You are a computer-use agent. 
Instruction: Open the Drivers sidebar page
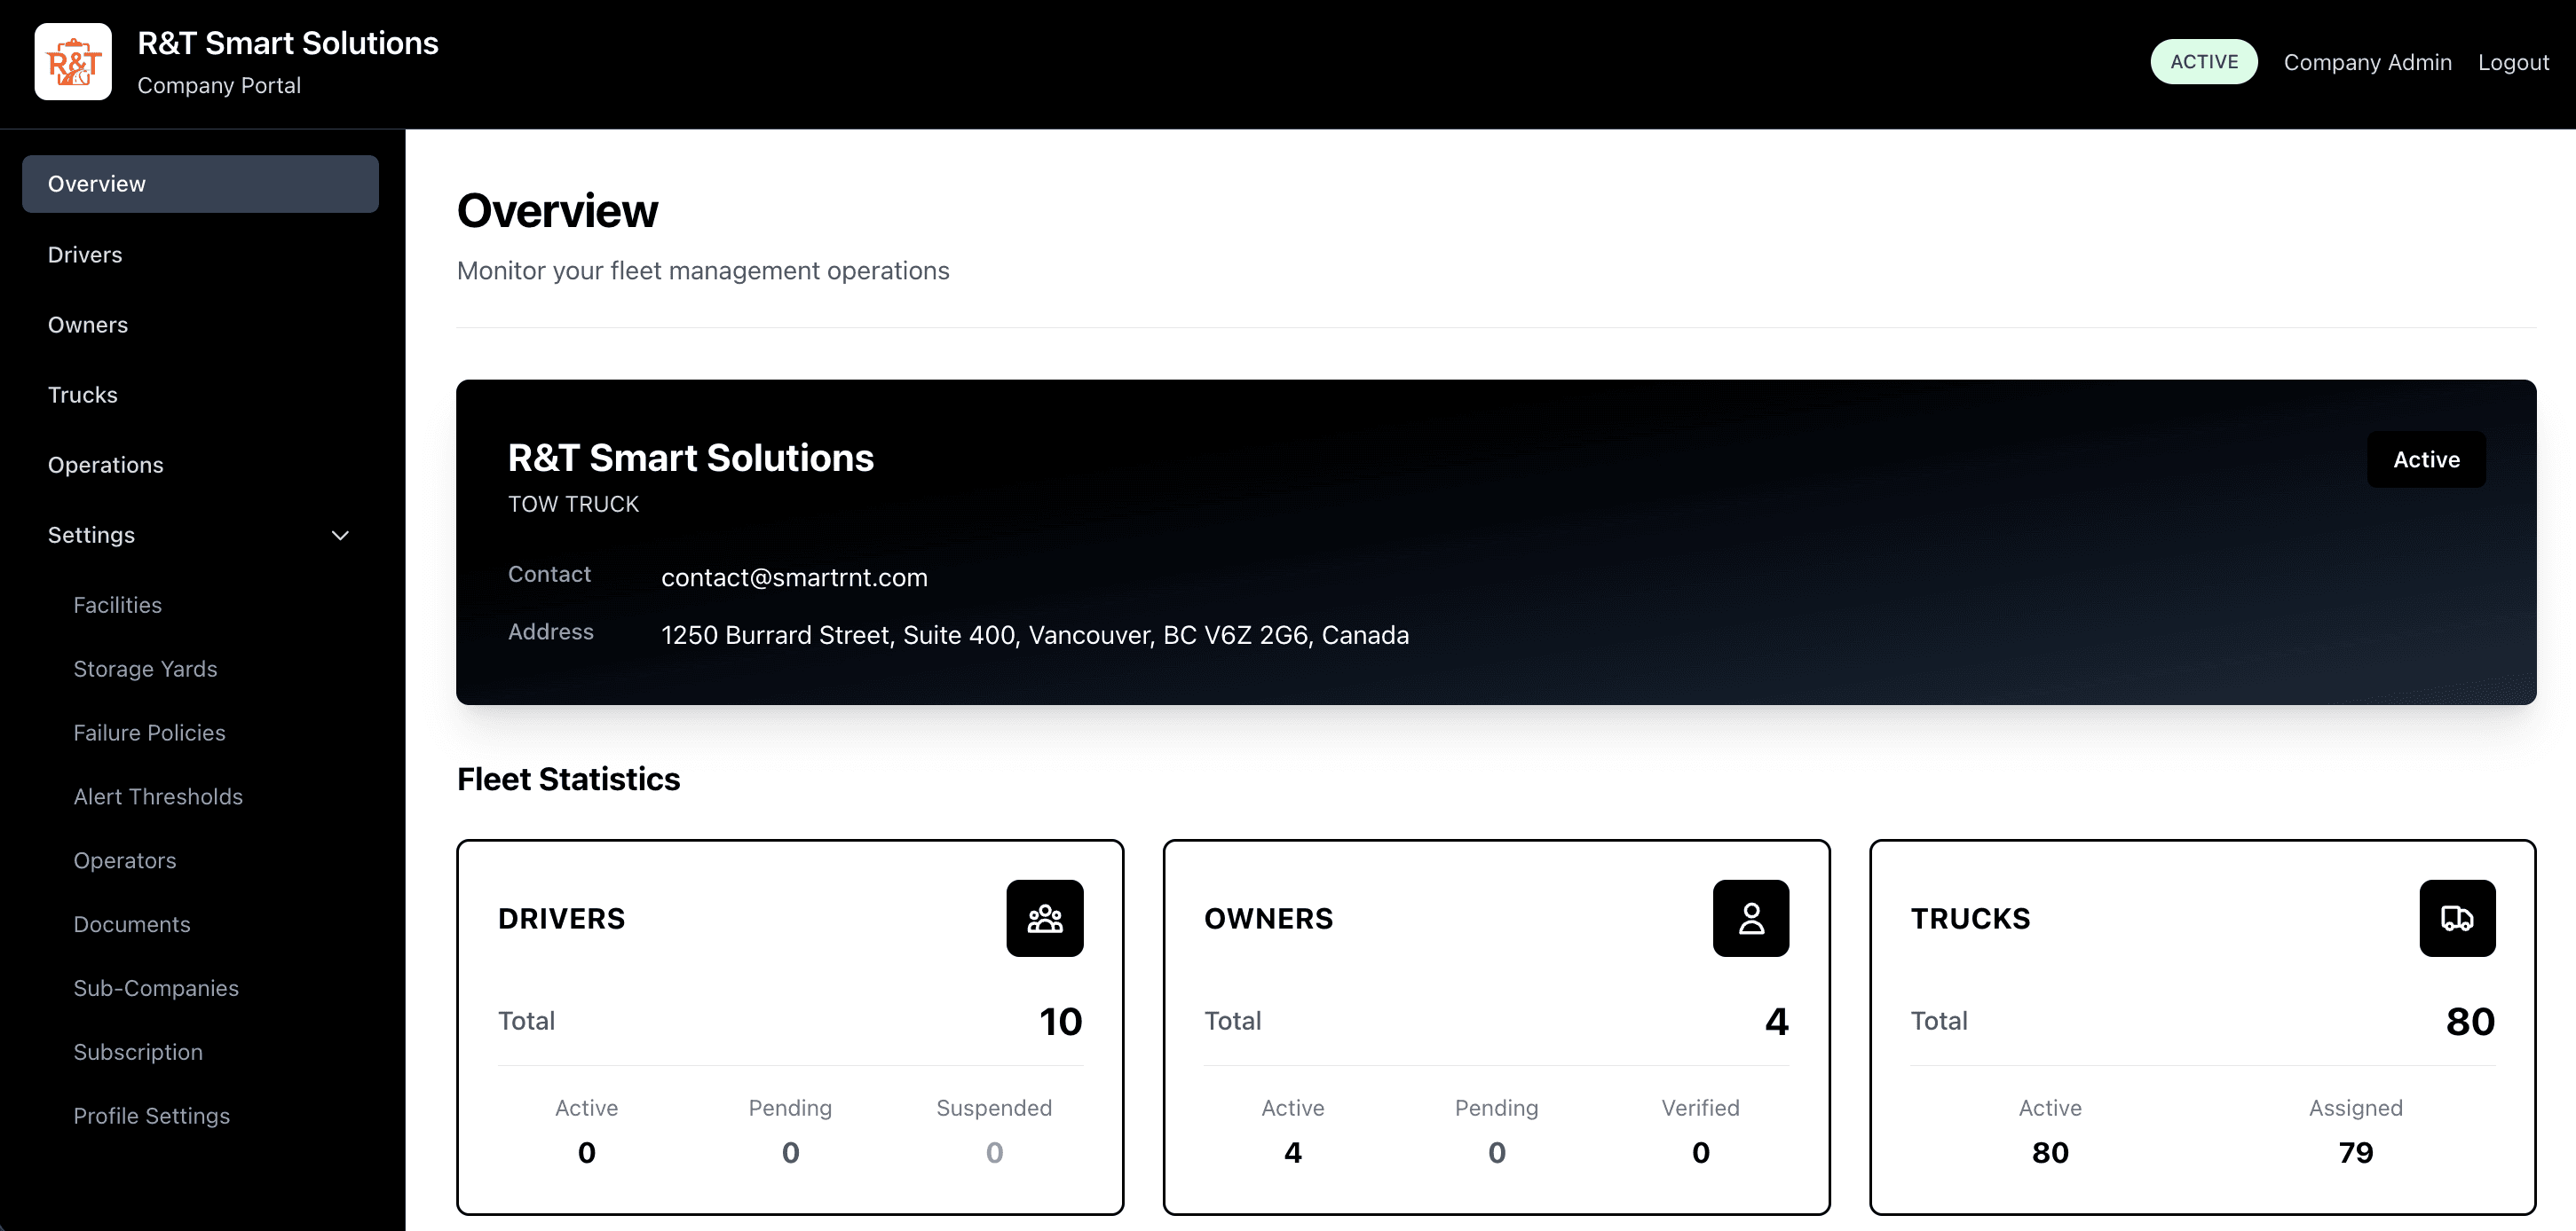[x=85, y=255]
